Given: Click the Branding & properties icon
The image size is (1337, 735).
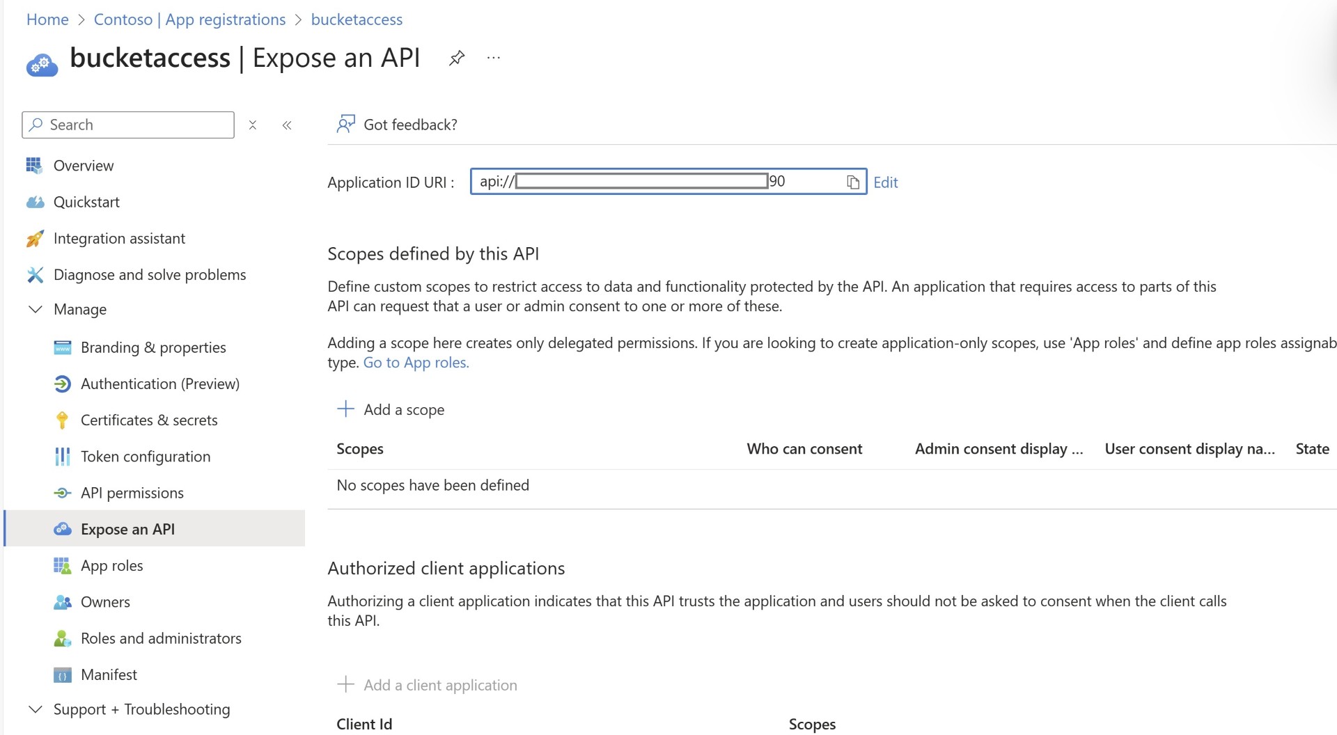Looking at the screenshot, I should pyautogui.click(x=62, y=347).
